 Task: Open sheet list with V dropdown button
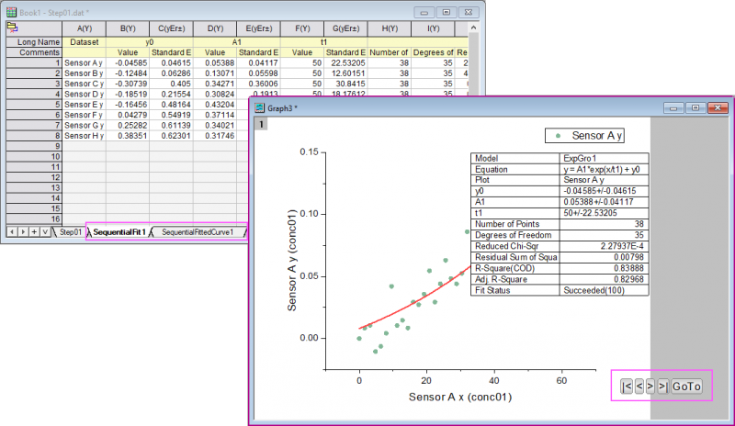tap(44, 232)
